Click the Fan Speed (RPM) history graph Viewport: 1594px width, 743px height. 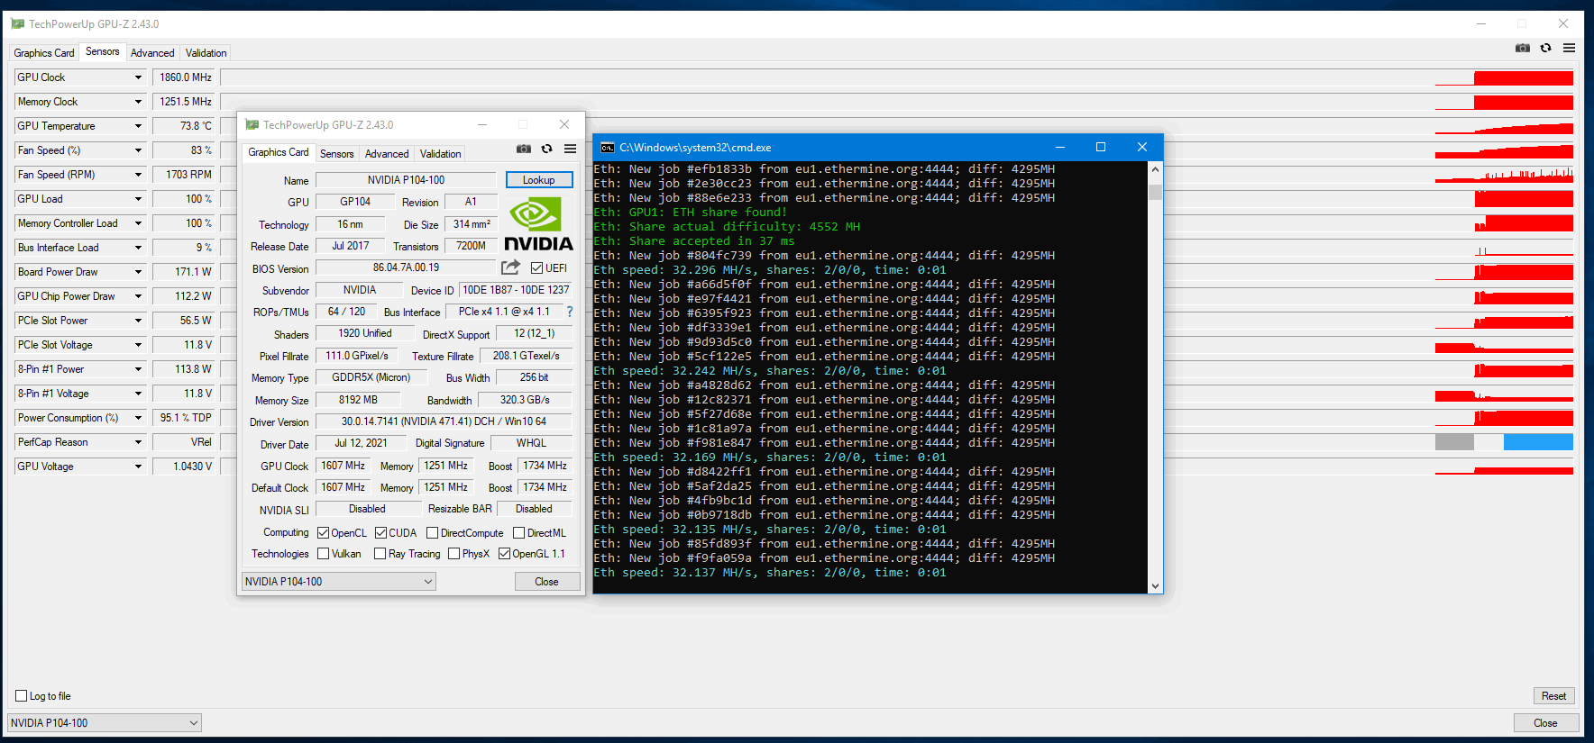(897, 175)
